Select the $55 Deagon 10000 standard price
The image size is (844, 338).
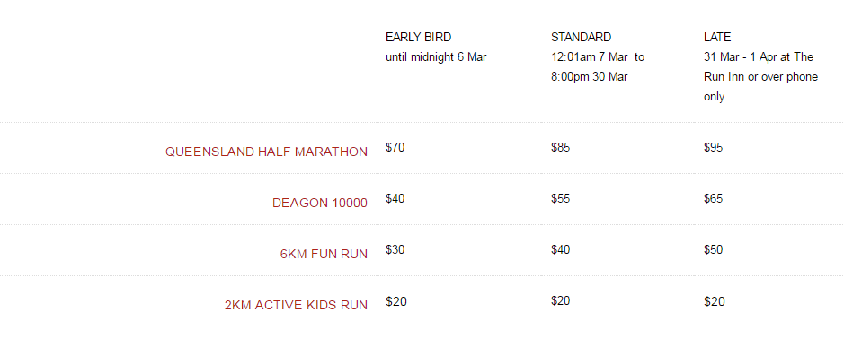(x=560, y=198)
